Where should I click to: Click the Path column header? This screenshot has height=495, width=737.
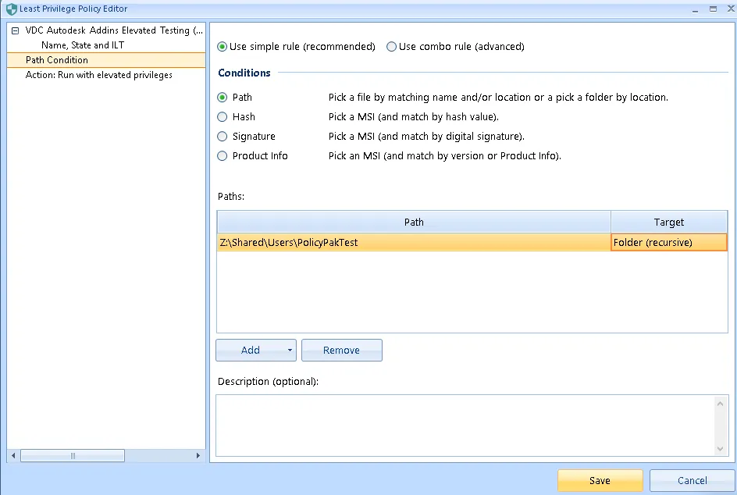tap(414, 223)
